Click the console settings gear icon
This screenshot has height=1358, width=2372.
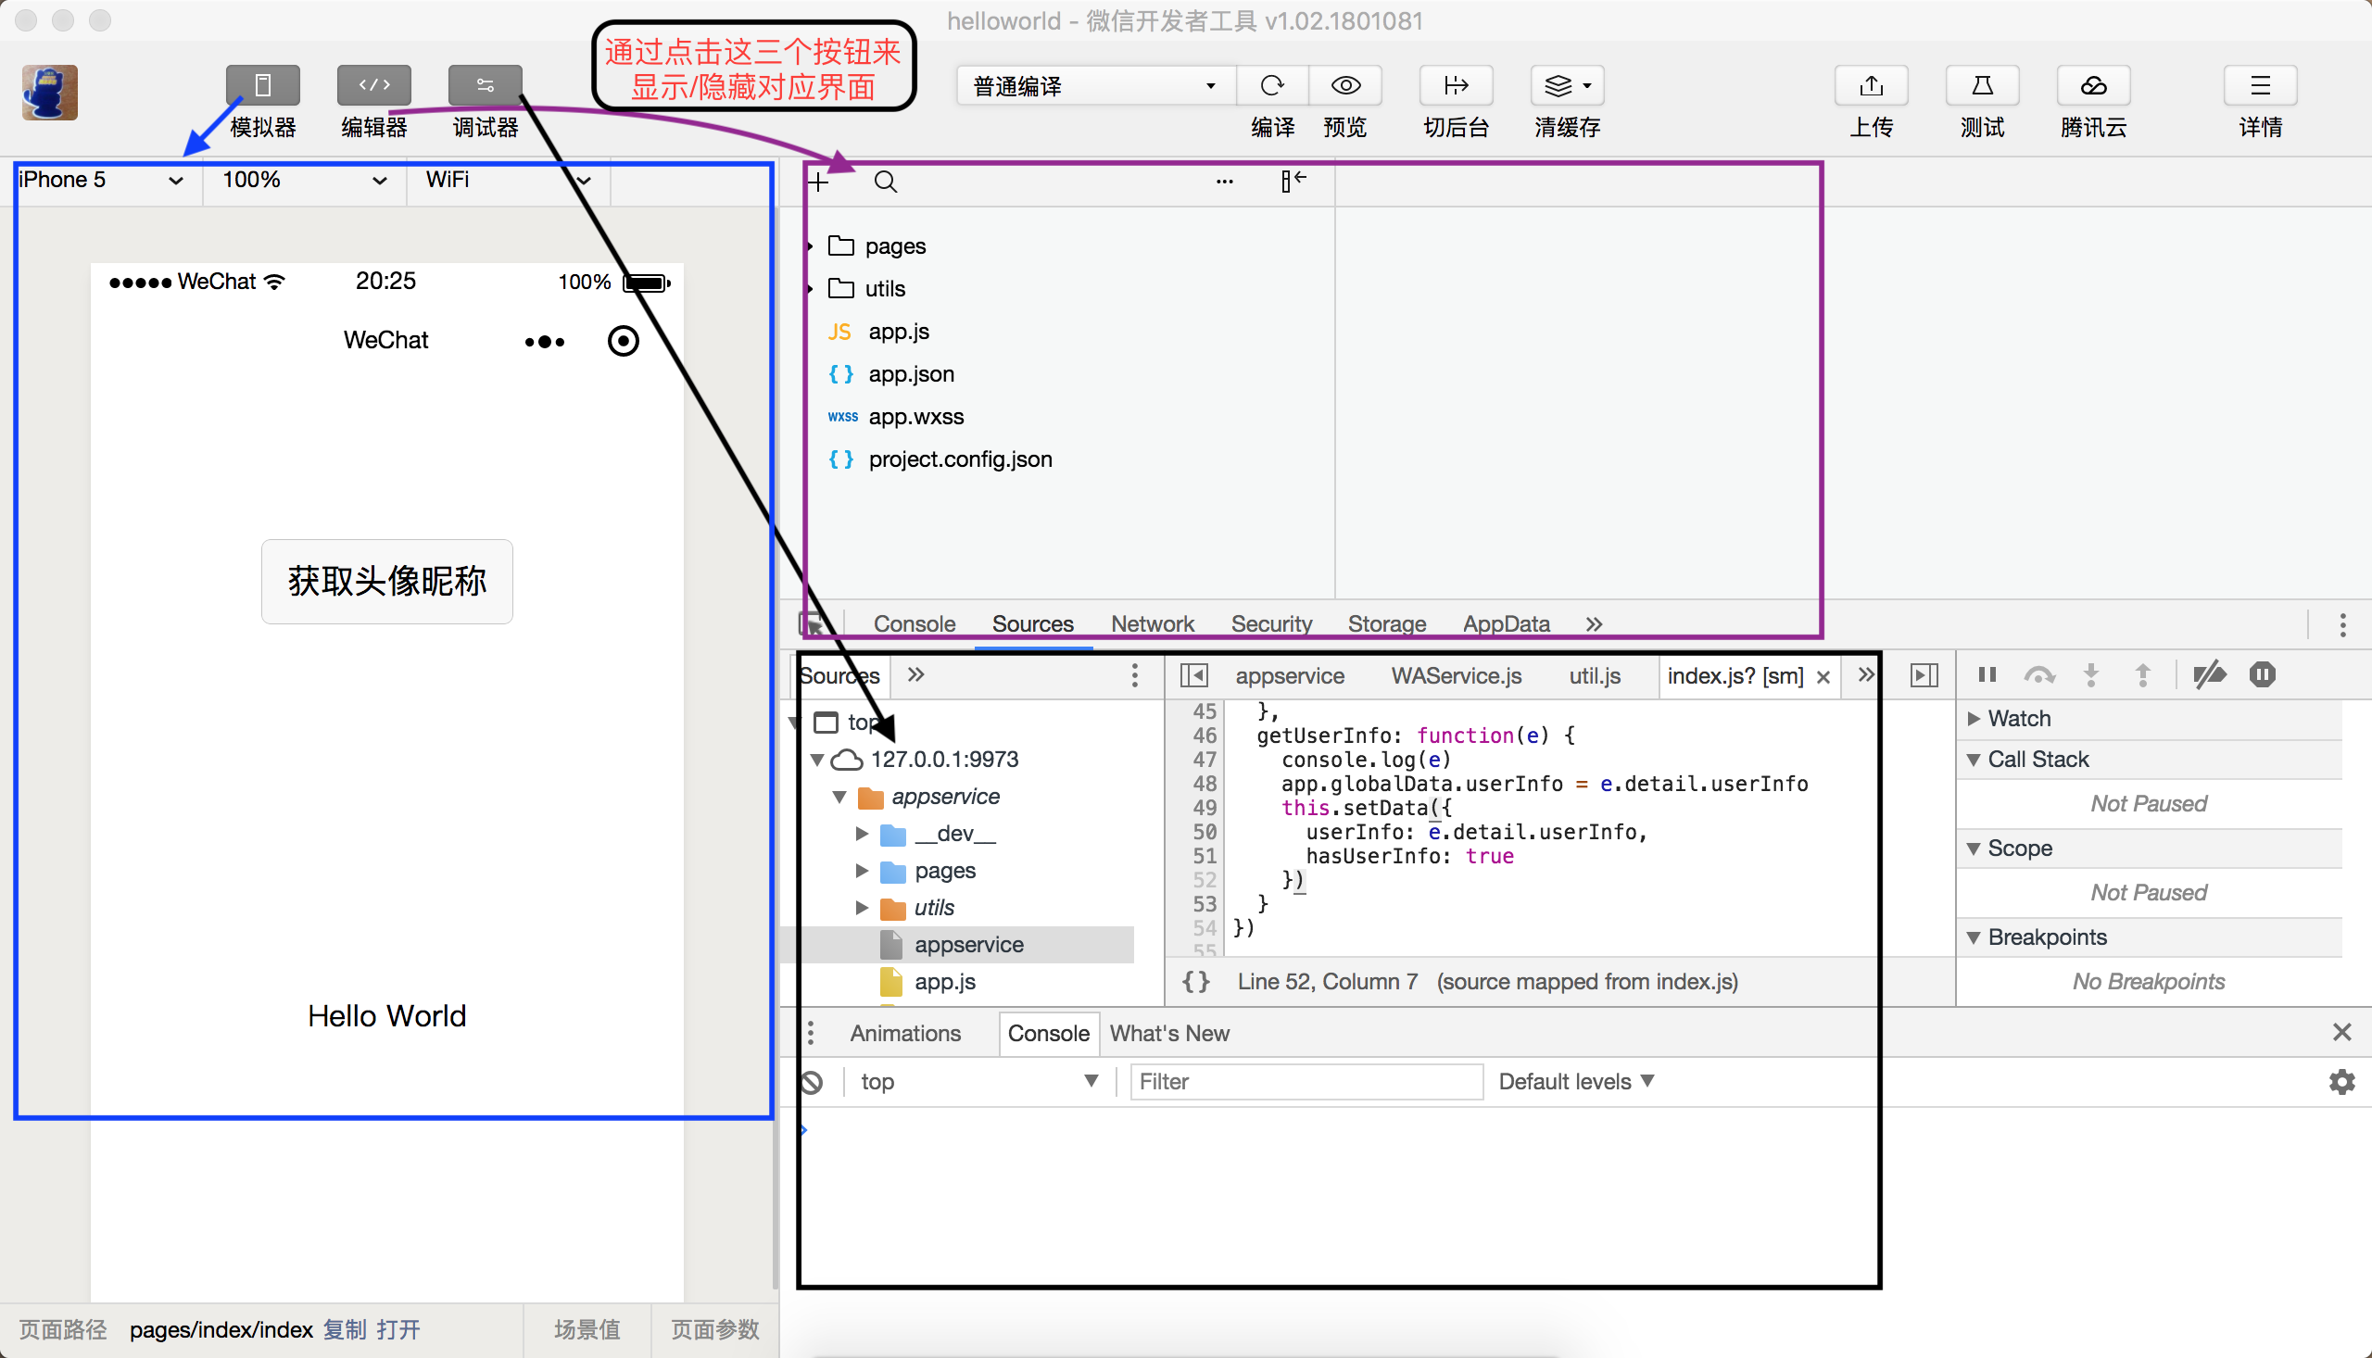coord(2342,1082)
